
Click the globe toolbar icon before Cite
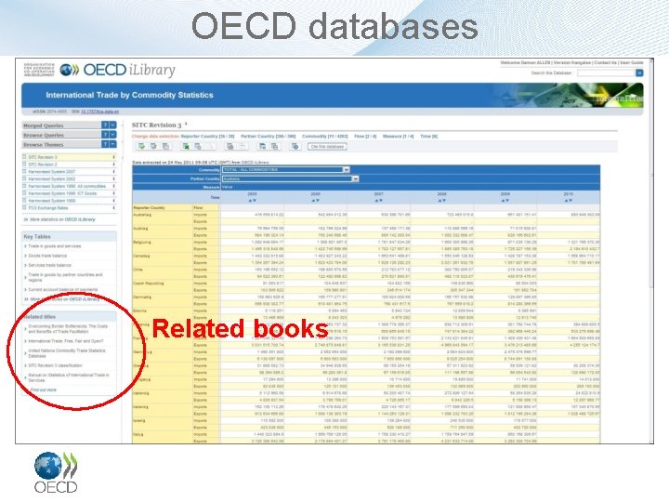[x=295, y=147]
